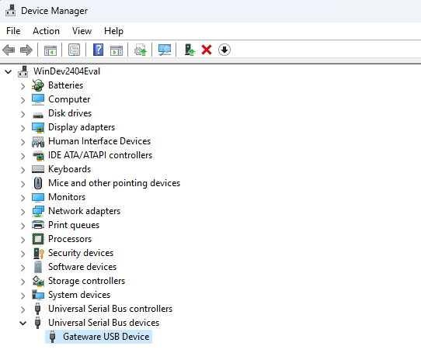Select the Human Interface Devices icon
Image resolution: width=421 pixels, height=353 pixels.
point(38,142)
